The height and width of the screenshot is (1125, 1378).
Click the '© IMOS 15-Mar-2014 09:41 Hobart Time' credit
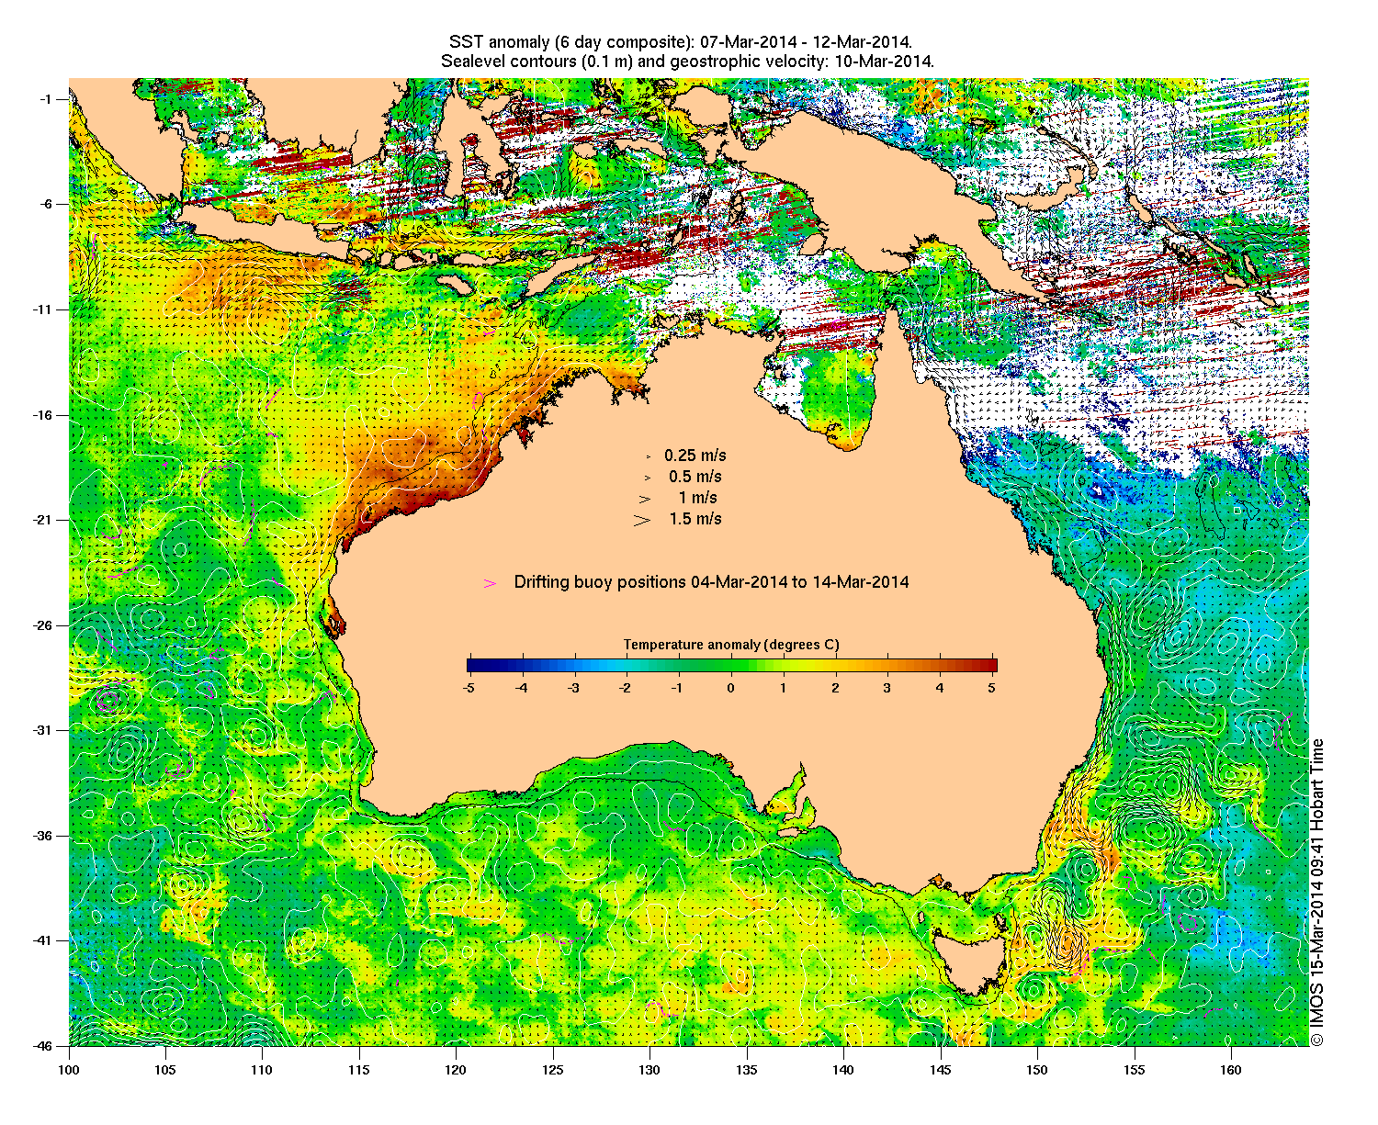[x=1317, y=891]
